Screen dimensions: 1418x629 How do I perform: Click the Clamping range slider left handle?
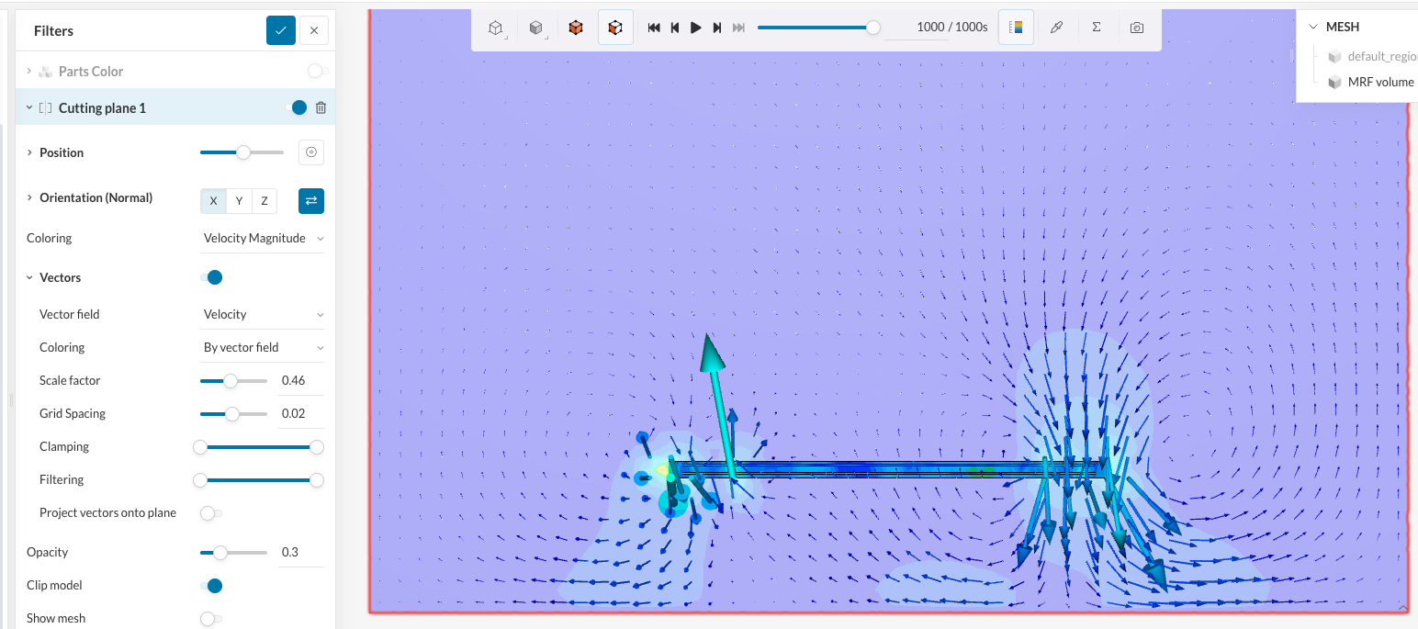point(199,446)
